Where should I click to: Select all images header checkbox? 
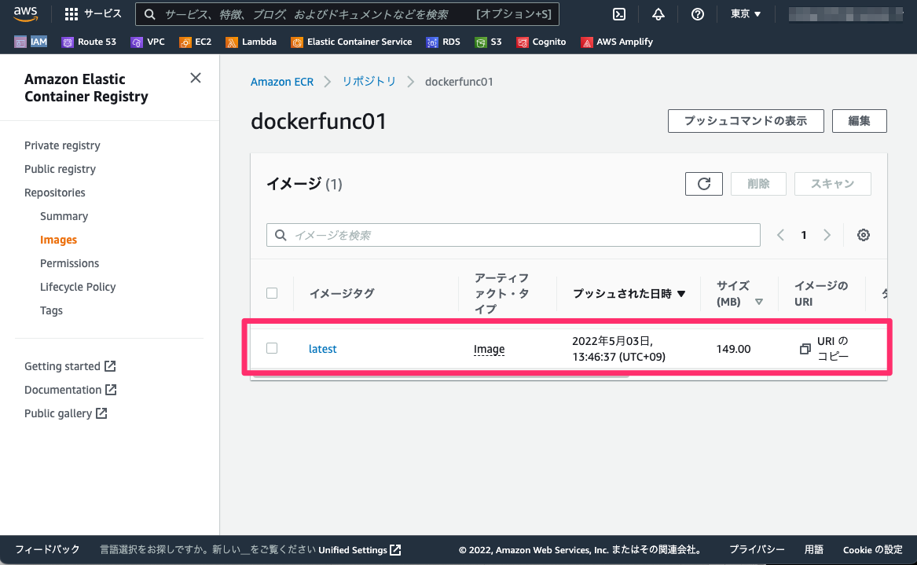[272, 293]
